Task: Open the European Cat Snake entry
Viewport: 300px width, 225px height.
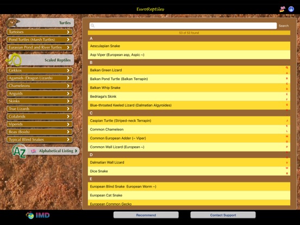Action: [x=189, y=195]
